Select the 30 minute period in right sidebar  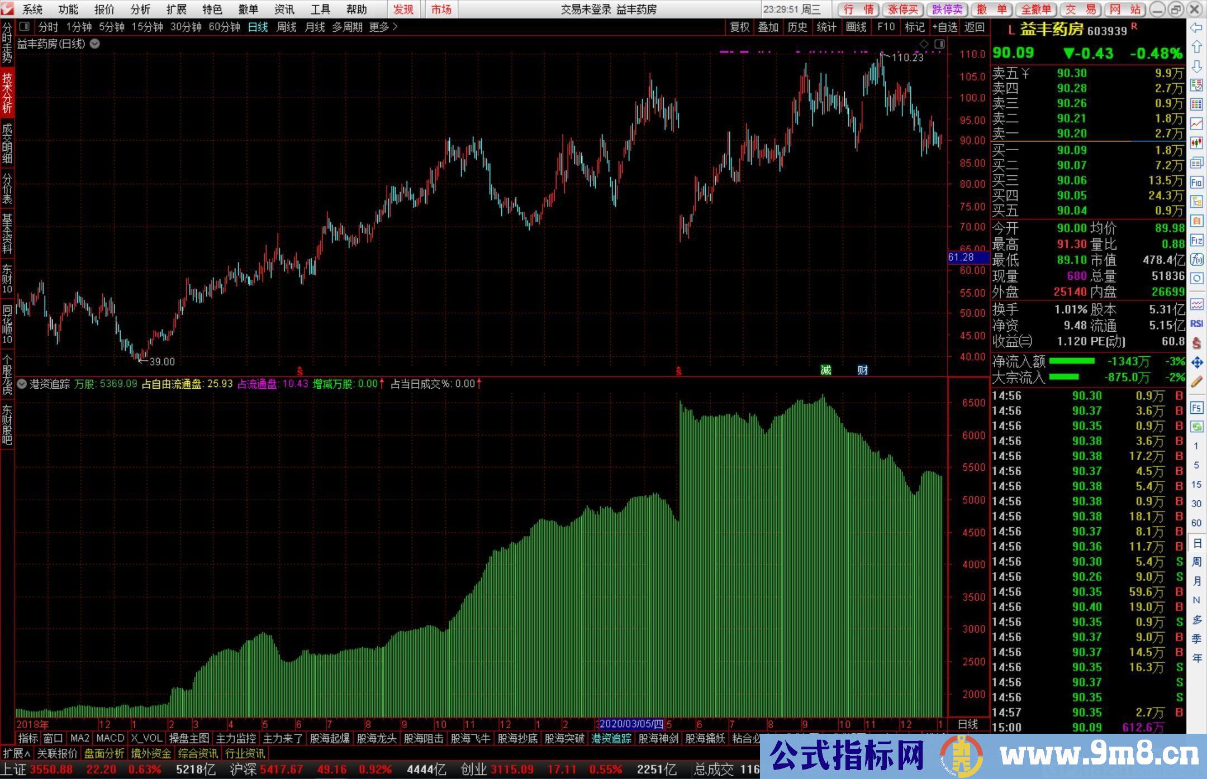coord(1196,504)
